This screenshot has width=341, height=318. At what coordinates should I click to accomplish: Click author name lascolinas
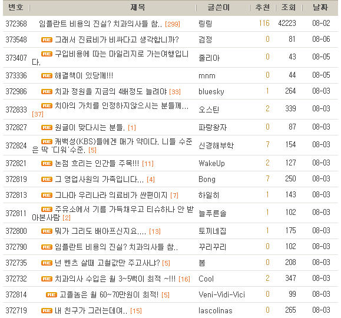216,310
